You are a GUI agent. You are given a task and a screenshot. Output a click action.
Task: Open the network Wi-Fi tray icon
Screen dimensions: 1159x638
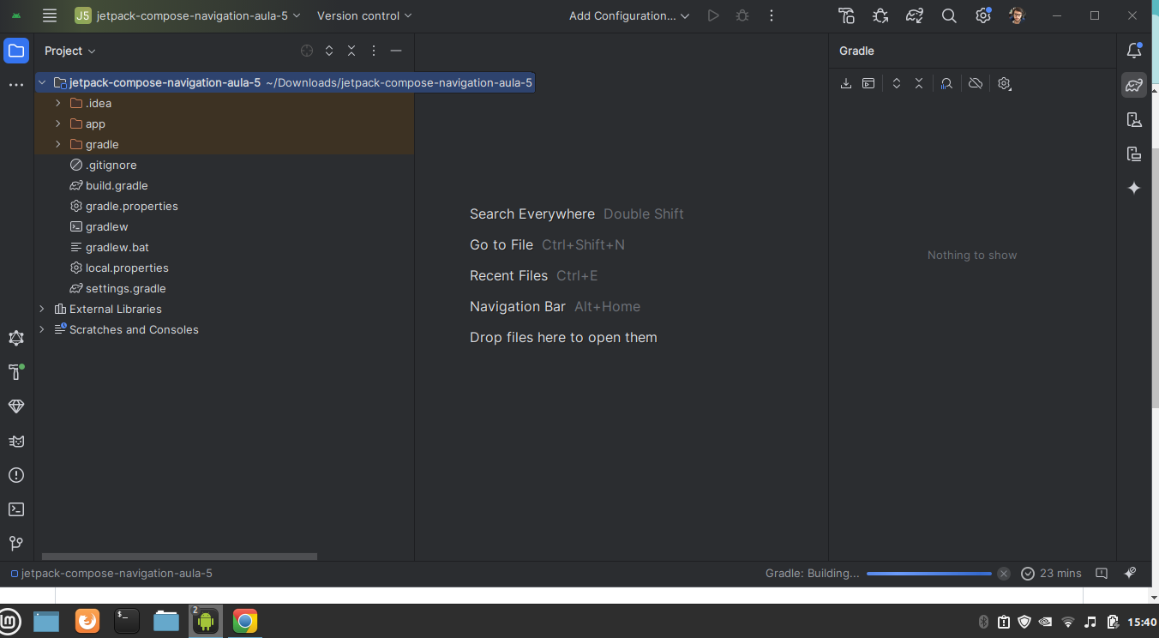click(x=1068, y=622)
